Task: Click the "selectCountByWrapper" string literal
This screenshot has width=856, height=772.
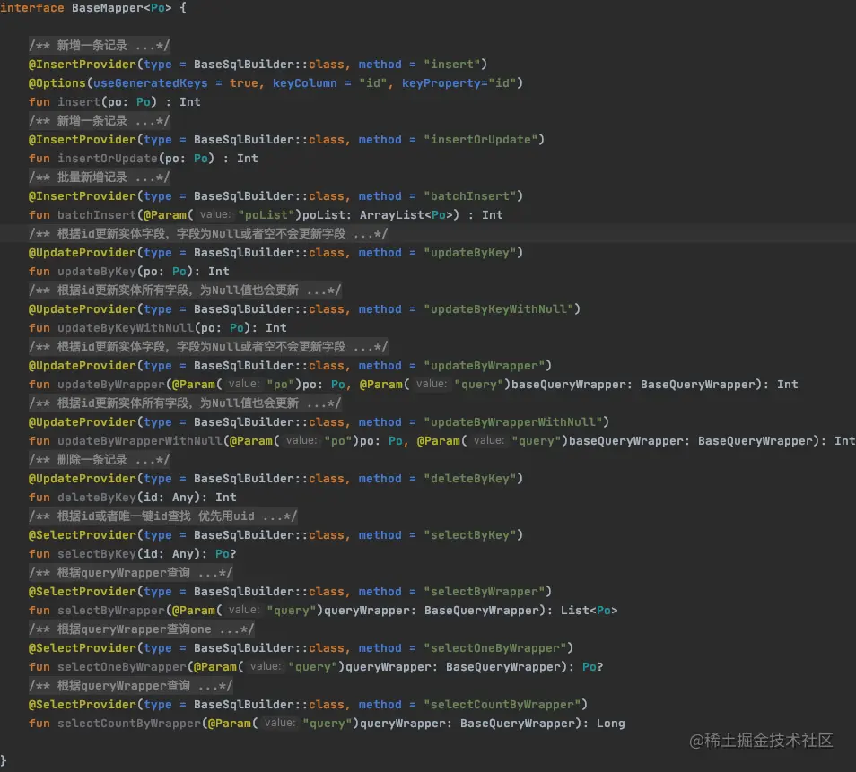Action: click(x=502, y=705)
